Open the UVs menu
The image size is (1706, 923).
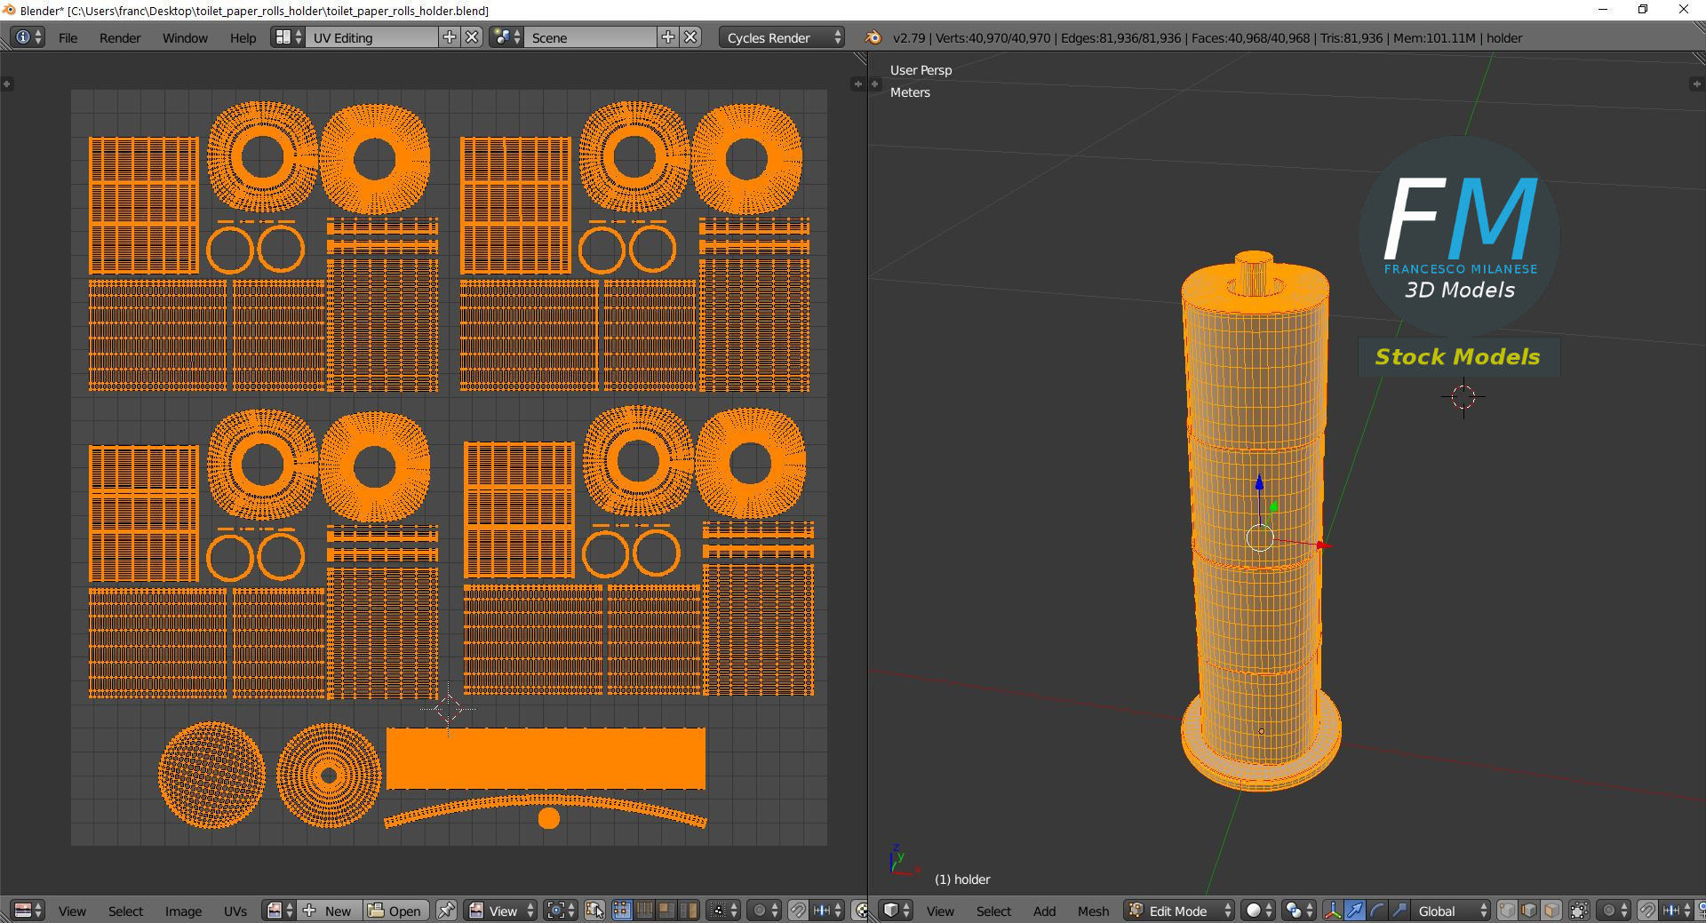pyautogui.click(x=235, y=911)
